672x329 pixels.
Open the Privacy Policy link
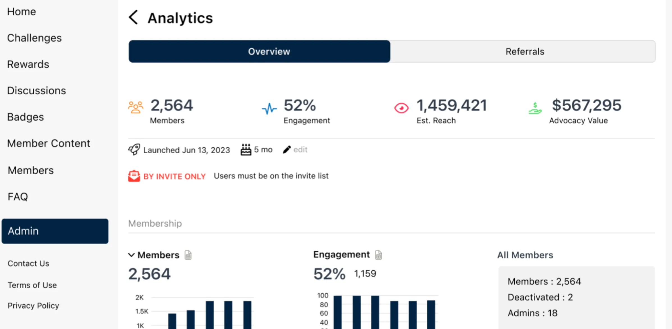33,305
